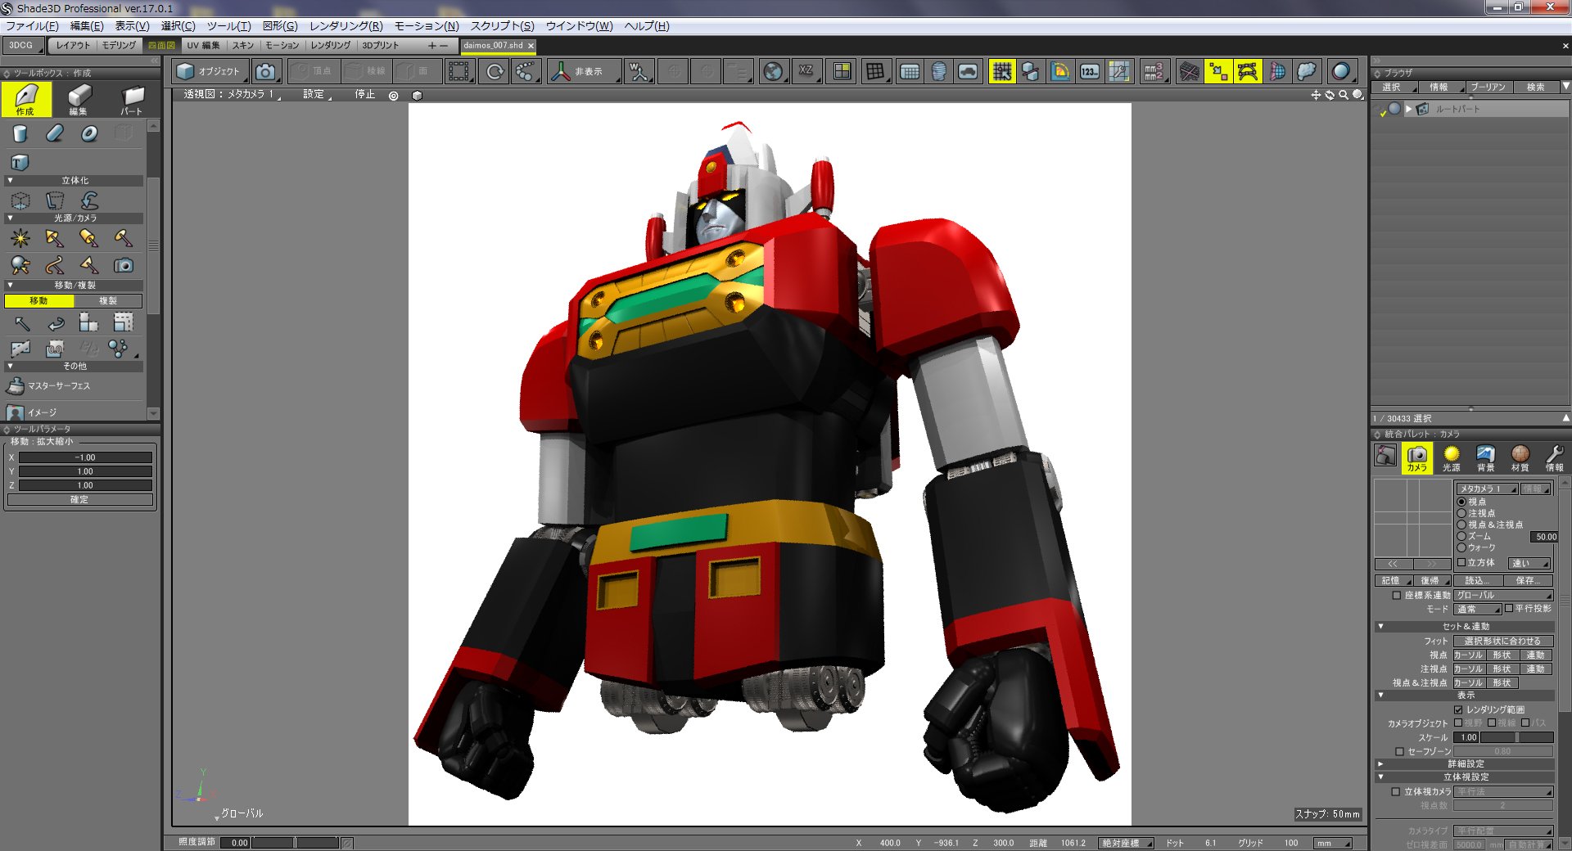
Task: Open the スクリプト(S) menu
Action: tap(502, 26)
